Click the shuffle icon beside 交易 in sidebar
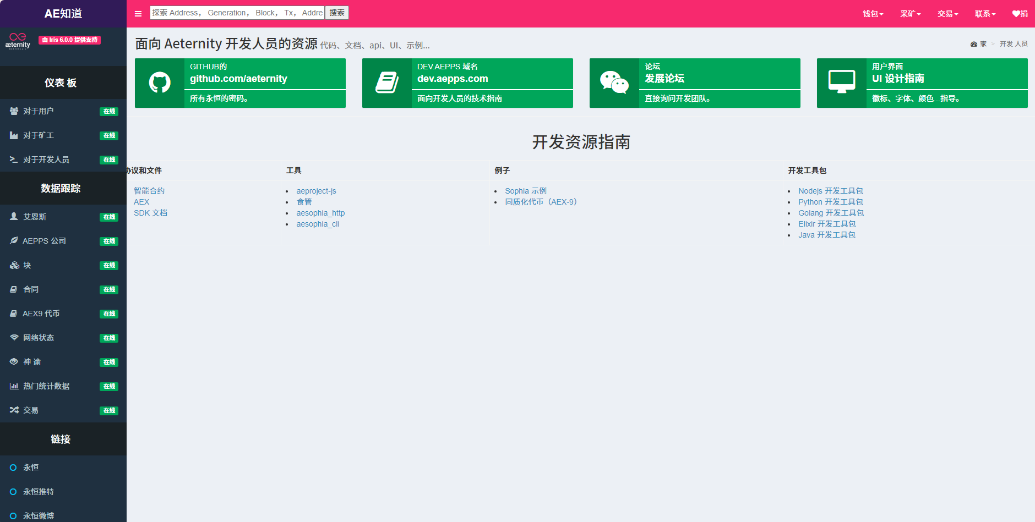 [x=14, y=410]
